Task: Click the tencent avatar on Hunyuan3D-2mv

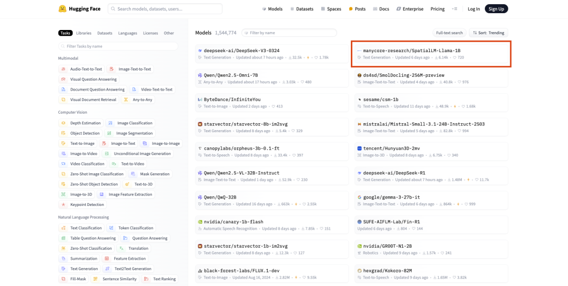Action: (x=359, y=149)
